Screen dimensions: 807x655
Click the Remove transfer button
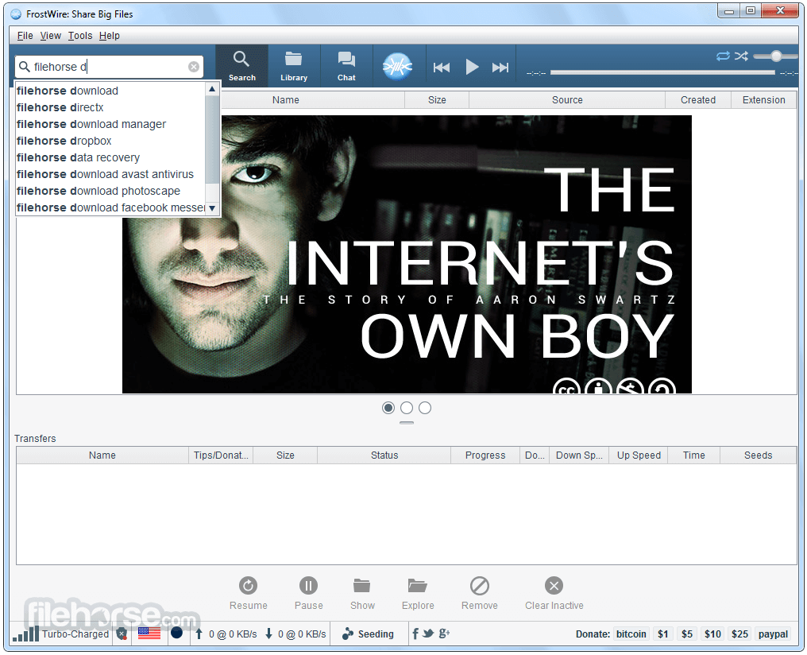(479, 593)
